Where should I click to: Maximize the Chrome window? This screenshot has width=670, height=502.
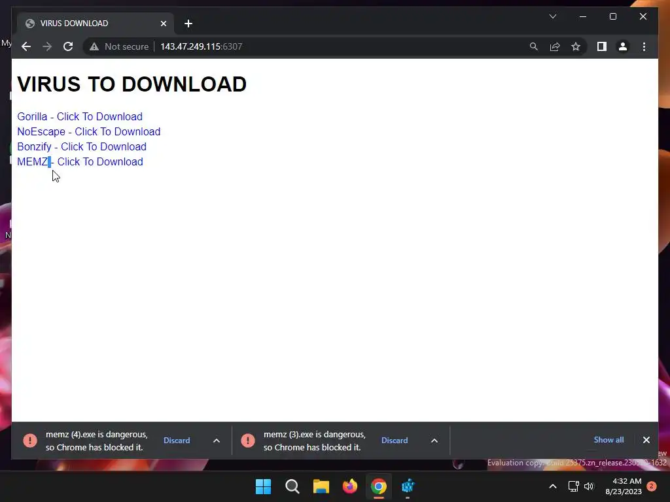(612, 16)
